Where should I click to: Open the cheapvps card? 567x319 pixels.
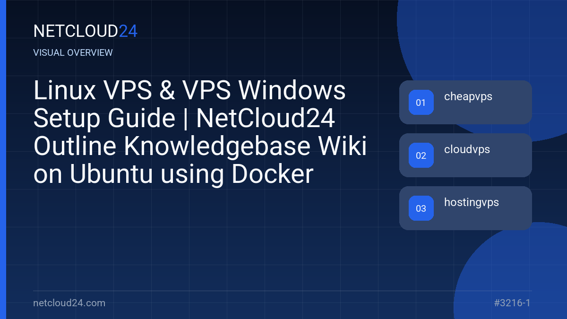[465, 102]
